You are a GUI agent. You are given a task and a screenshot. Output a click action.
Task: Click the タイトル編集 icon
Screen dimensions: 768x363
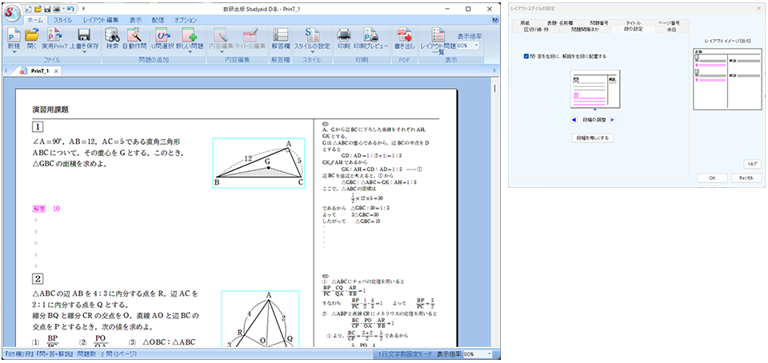[x=250, y=35]
